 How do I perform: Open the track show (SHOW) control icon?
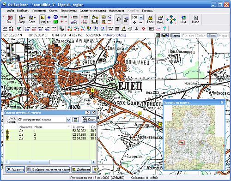point(74,22)
